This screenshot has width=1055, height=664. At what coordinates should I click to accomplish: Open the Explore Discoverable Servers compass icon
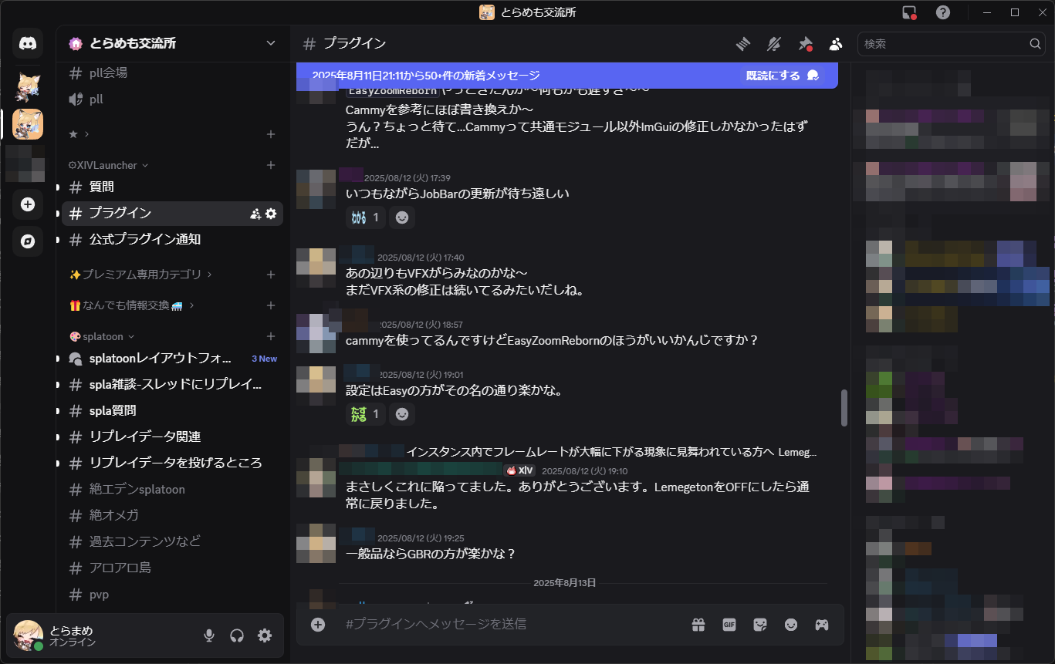28,241
